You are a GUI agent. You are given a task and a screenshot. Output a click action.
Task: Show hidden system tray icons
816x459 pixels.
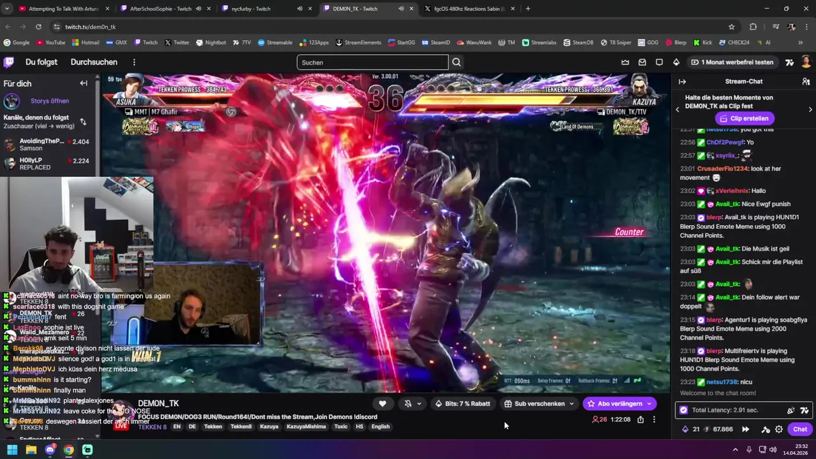point(736,449)
